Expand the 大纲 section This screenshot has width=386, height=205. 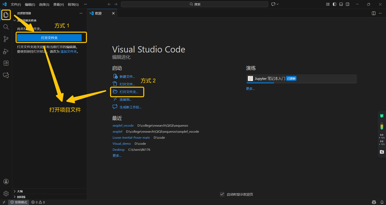click(20, 191)
